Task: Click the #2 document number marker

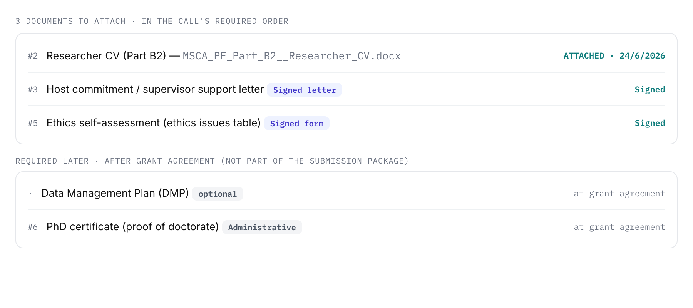Action: pos(33,56)
